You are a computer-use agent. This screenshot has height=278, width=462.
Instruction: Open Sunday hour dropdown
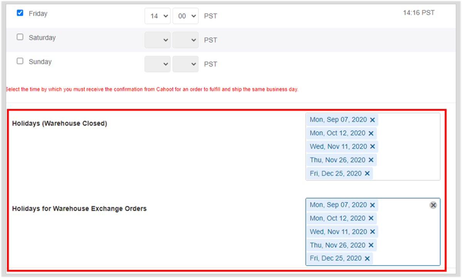157,64
